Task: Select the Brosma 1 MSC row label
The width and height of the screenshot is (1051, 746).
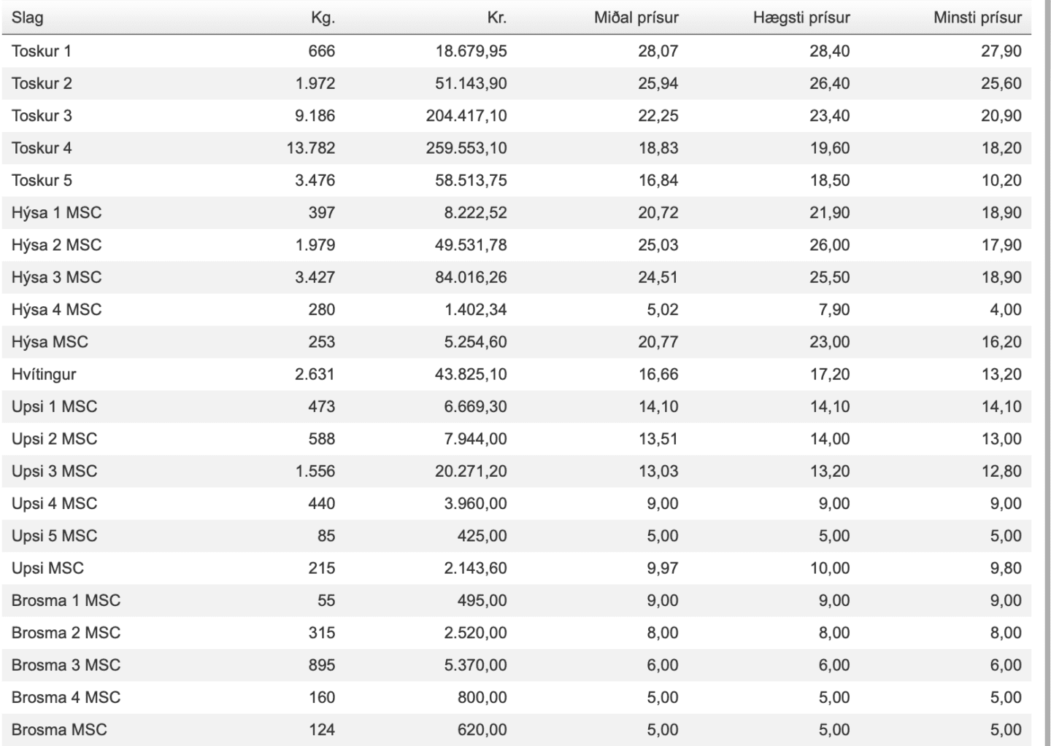Action: tap(66, 600)
